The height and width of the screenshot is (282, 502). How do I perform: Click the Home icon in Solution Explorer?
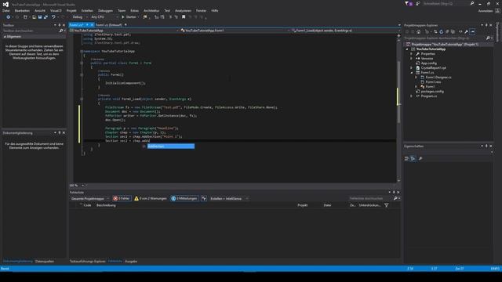point(418,31)
